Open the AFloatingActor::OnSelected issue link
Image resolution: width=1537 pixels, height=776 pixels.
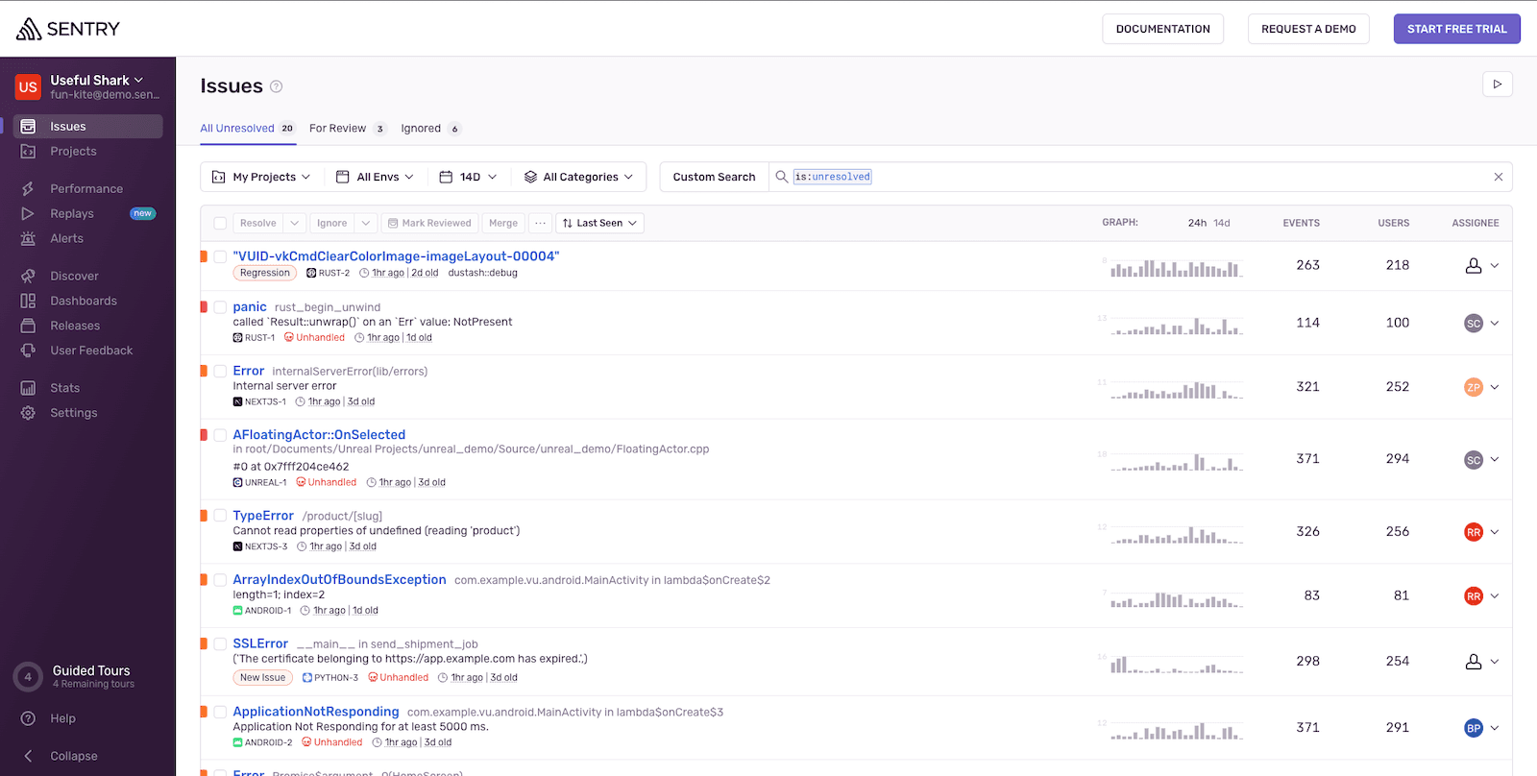coord(319,435)
